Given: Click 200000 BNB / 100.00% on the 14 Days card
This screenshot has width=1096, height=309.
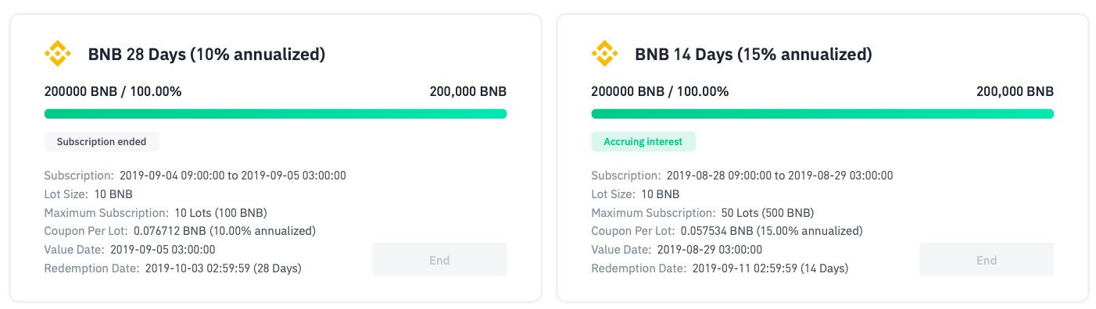Looking at the screenshot, I should 660,91.
